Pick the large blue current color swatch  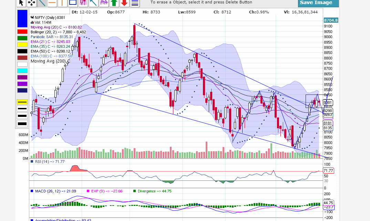[x=22, y=19]
